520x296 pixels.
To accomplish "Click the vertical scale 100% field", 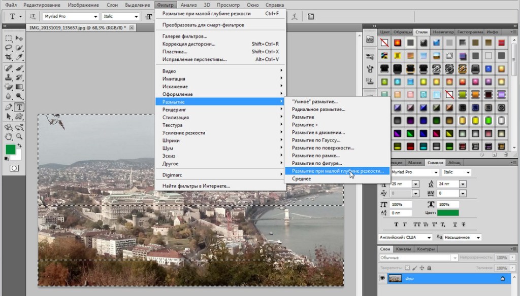I will coord(401,205).
